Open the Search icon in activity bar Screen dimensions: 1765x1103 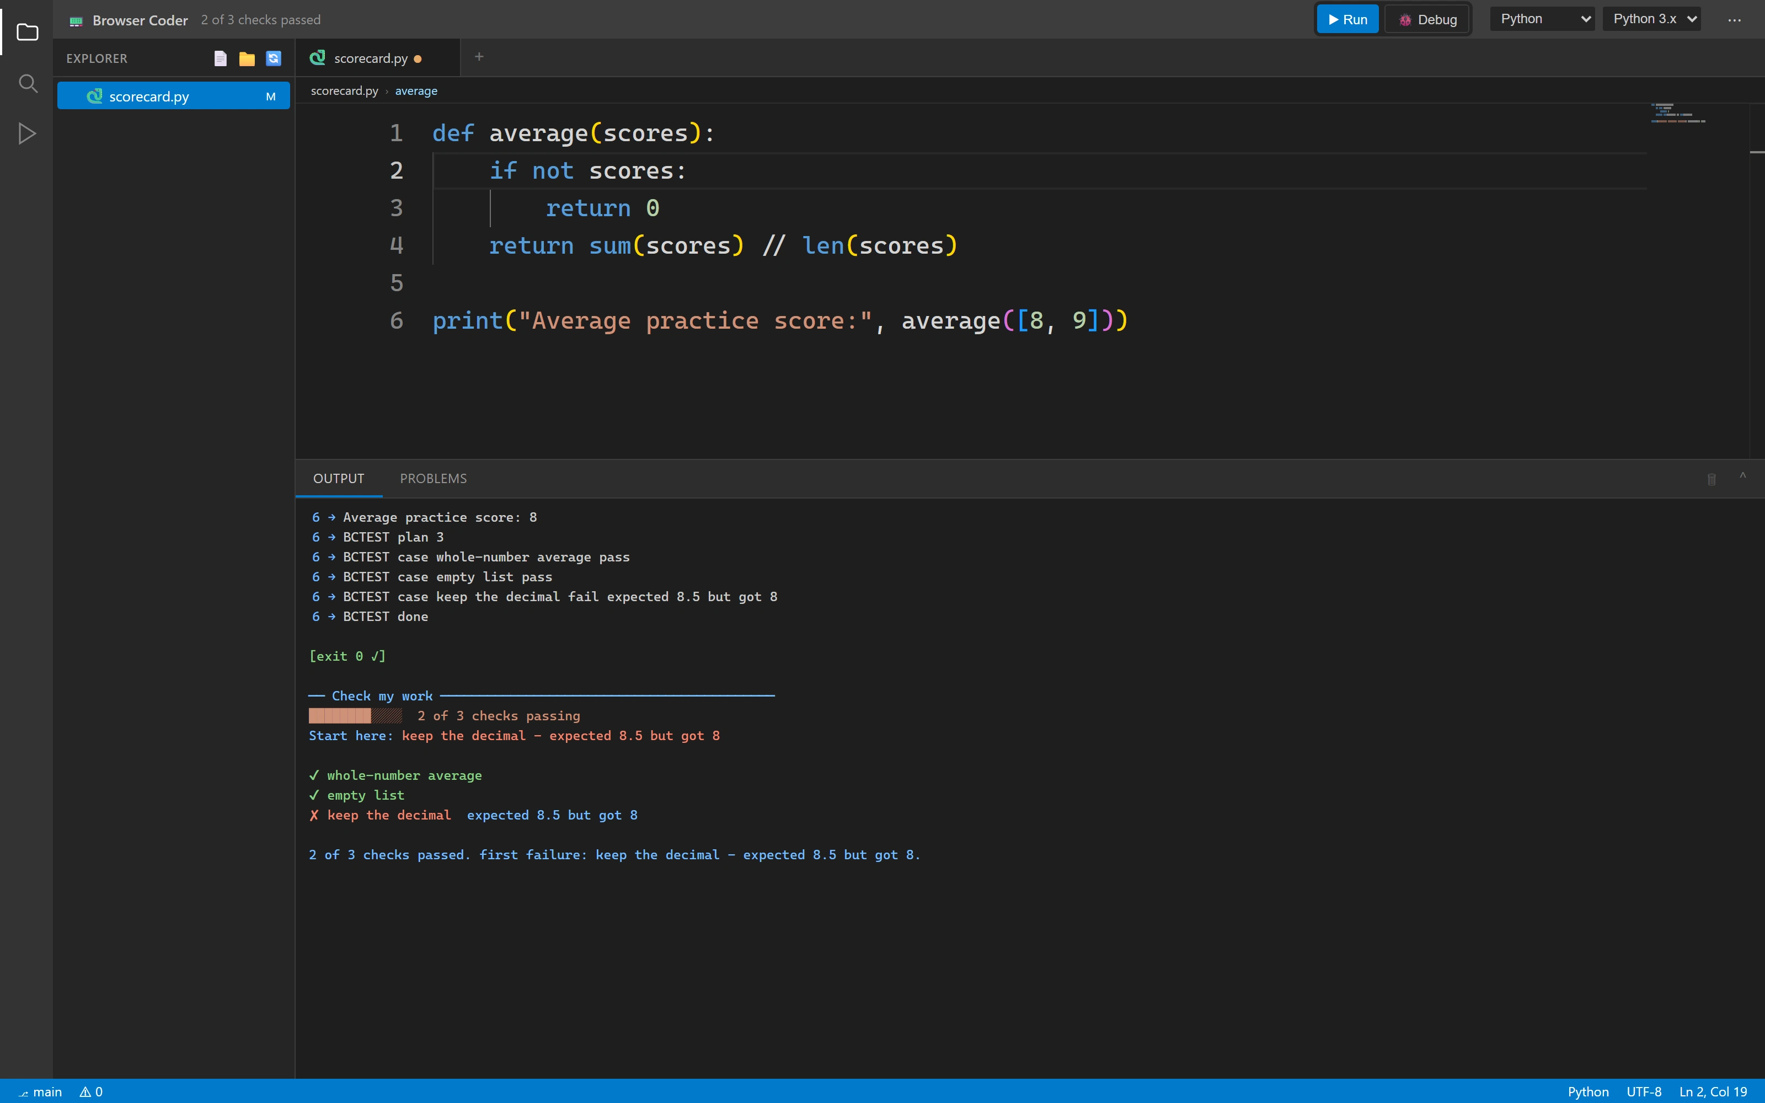27,83
